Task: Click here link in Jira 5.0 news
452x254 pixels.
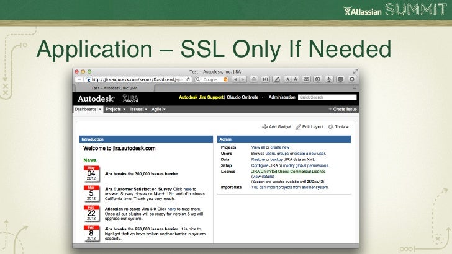Action: [171, 209]
